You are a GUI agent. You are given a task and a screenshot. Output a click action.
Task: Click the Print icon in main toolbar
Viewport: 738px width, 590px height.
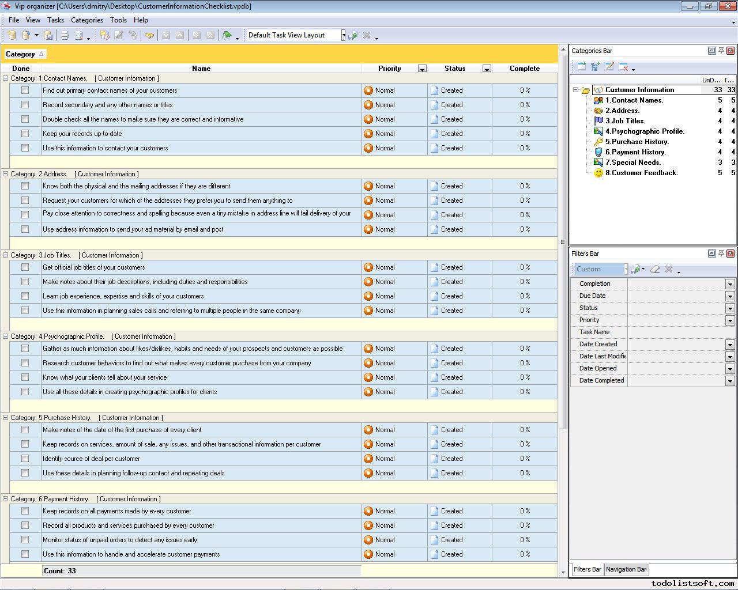point(65,35)
